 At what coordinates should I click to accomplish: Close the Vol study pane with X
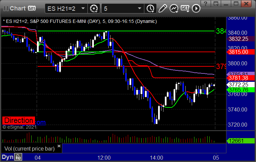pyautogui.click(x=59, y=146)
